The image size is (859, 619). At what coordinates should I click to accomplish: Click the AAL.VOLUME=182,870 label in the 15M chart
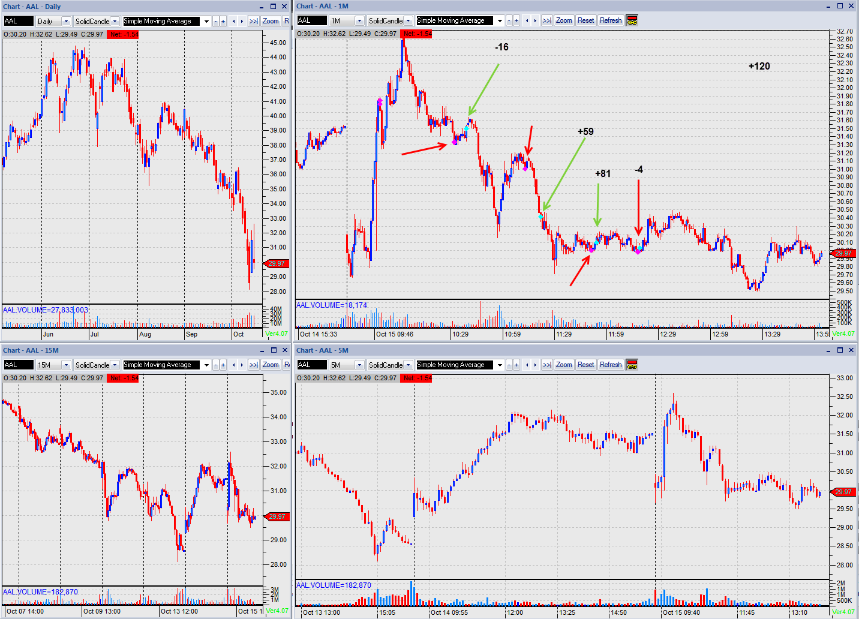41,592
